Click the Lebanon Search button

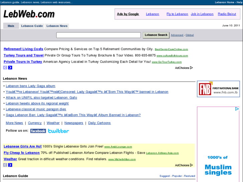156,35
